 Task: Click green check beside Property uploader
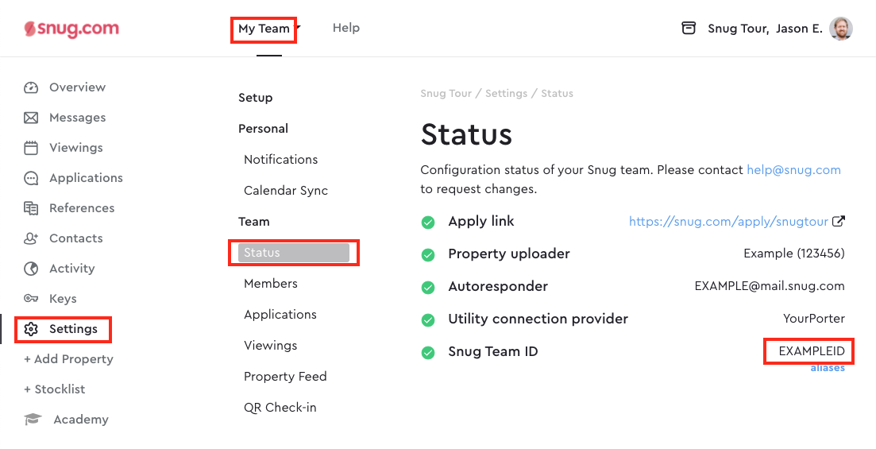click(x=428, y=255)
